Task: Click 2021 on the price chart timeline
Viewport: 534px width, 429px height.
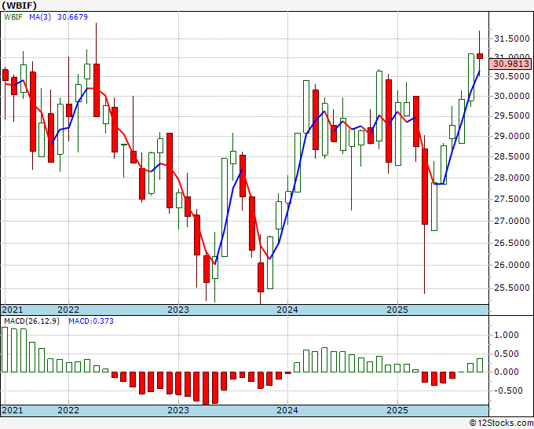Action: coord(13,310)
